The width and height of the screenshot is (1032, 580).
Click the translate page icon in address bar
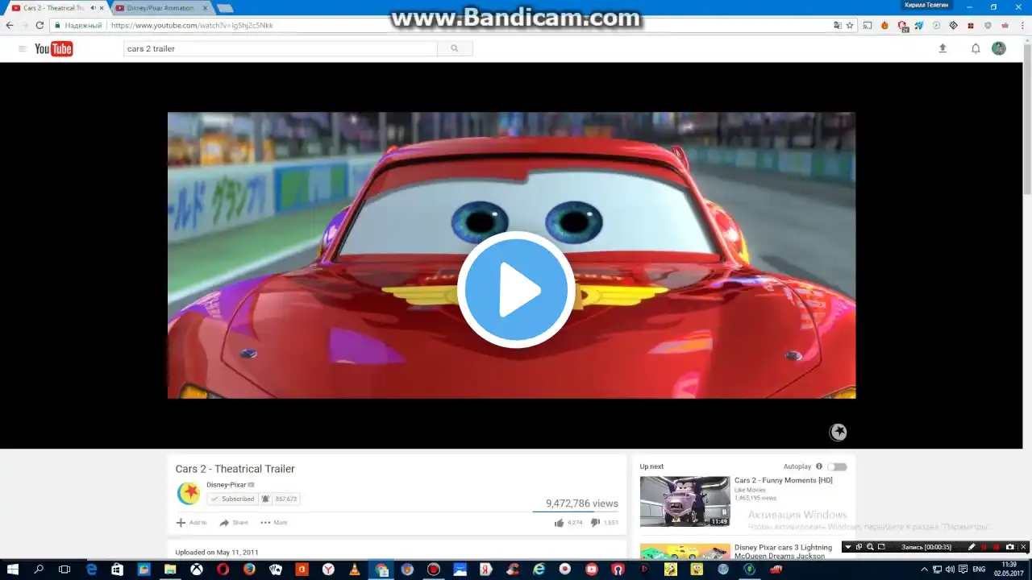click(x=838, y=25)
